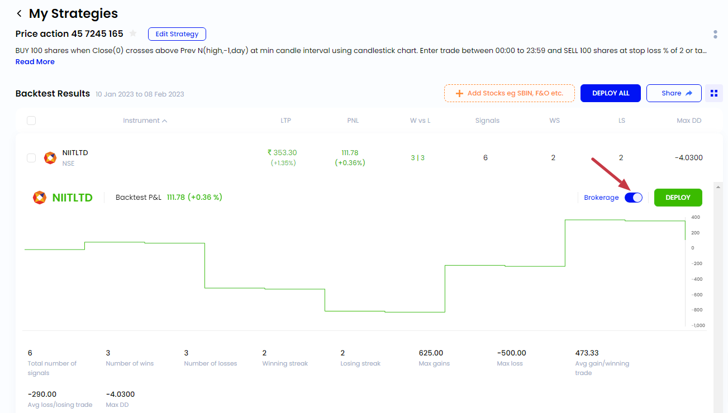
Task: Click the NIITLTD logo in chart header
Action: click(x=39, y=198)
